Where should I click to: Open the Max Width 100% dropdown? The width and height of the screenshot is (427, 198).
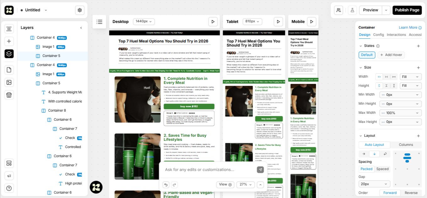(401, 113)
